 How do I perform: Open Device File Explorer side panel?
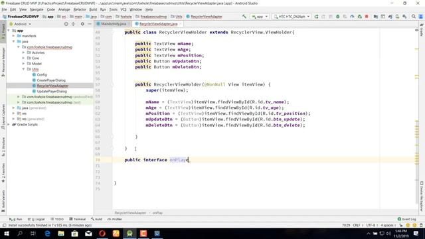pyautogui.click(x=422, y=197)
